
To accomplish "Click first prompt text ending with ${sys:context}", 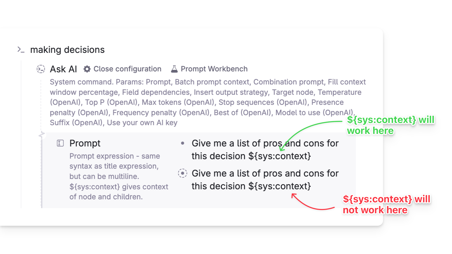I will 265,149.
